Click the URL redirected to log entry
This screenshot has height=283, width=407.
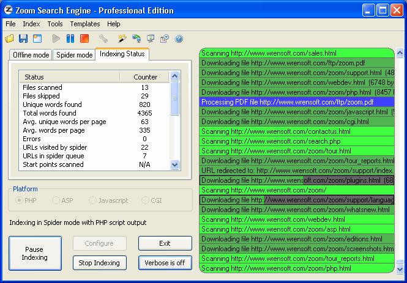click(297, 171)
